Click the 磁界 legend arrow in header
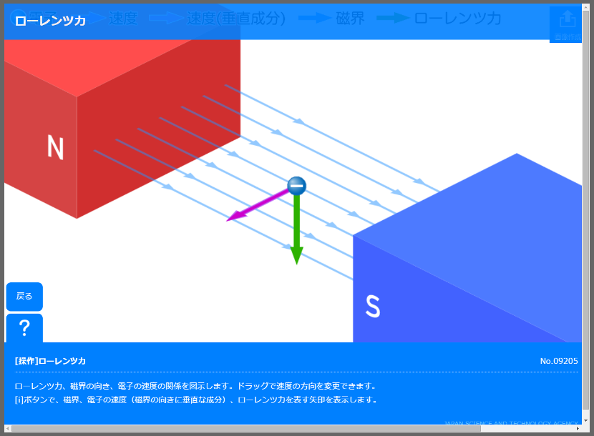This screenshot has width=594, height=436. tap(314, 19)
